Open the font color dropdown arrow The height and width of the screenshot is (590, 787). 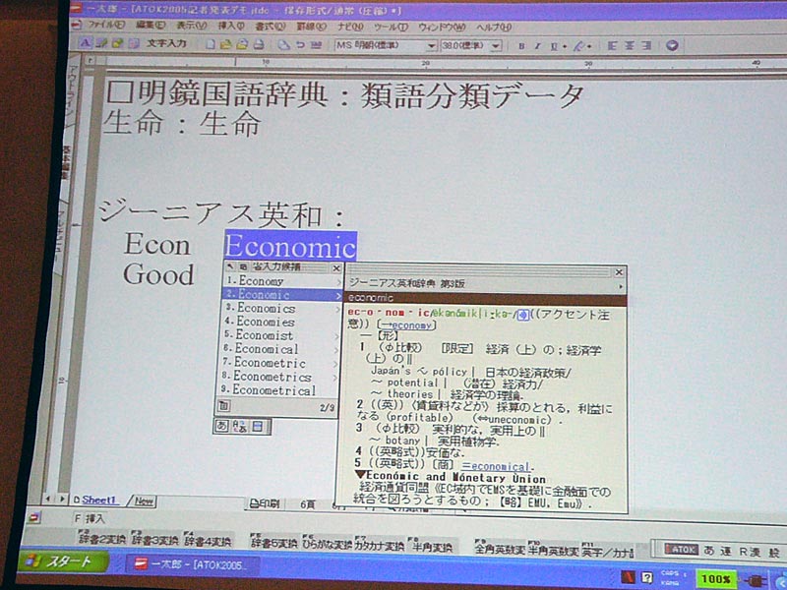point(588,47)
